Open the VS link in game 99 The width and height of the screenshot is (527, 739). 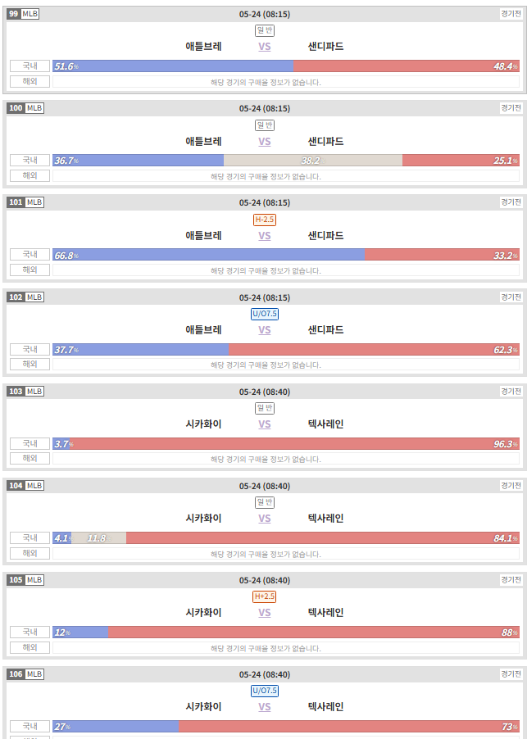click(x=265, y=47)
